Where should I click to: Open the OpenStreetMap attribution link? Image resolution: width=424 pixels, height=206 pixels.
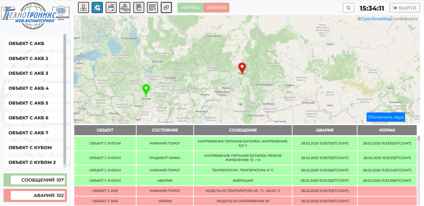[377, 19]
